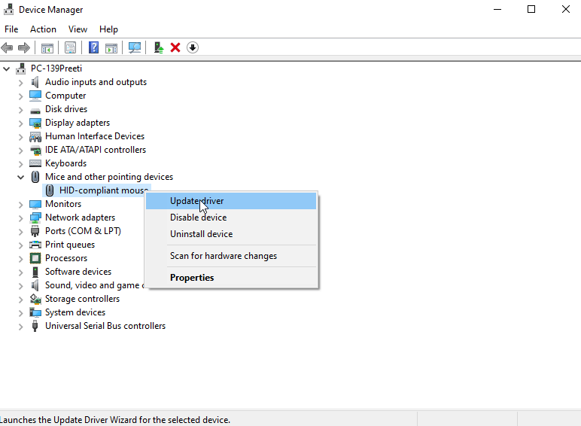Open the File menu

[x=11, y=29]
